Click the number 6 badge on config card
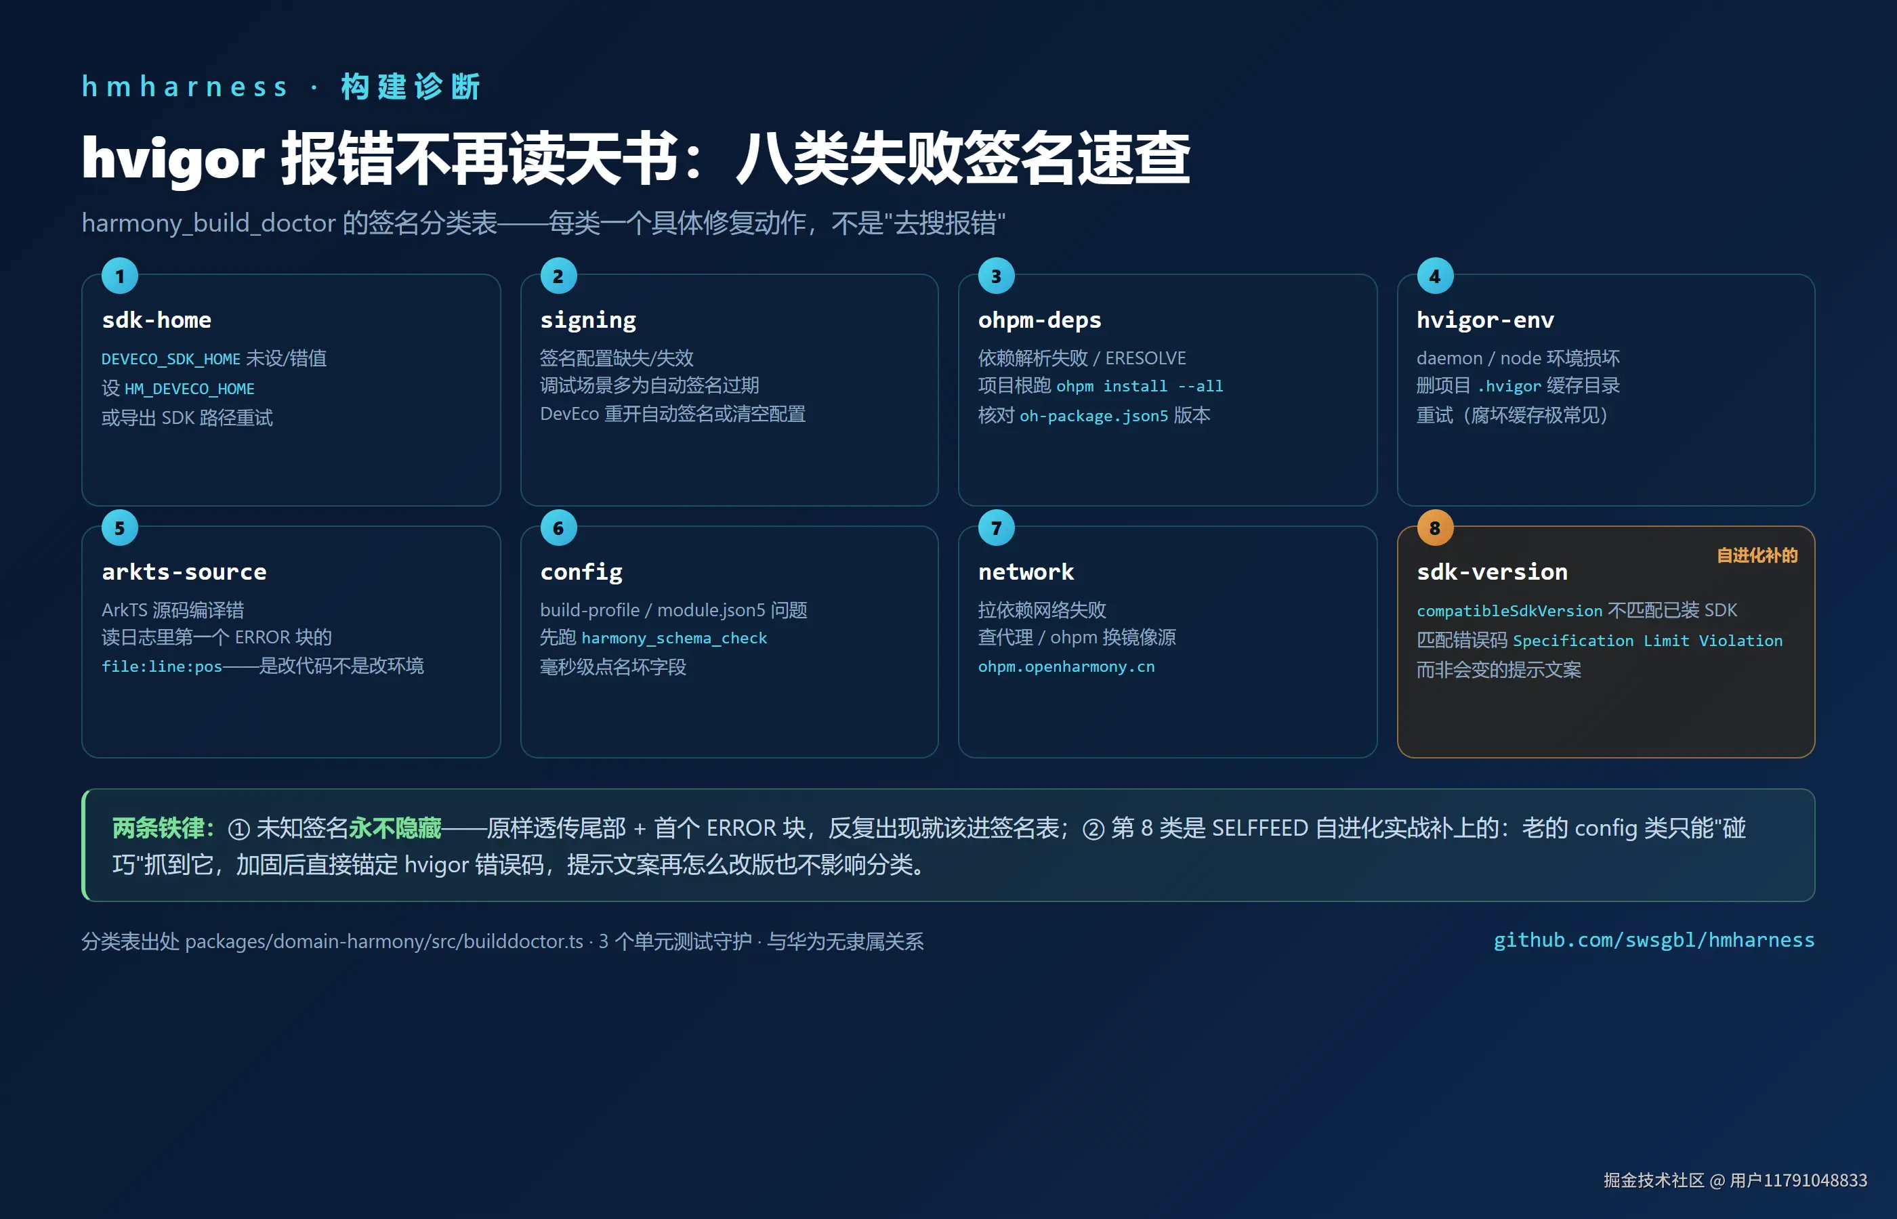The width and height of the screenshot is (1897, 1219). coord(558,528)
